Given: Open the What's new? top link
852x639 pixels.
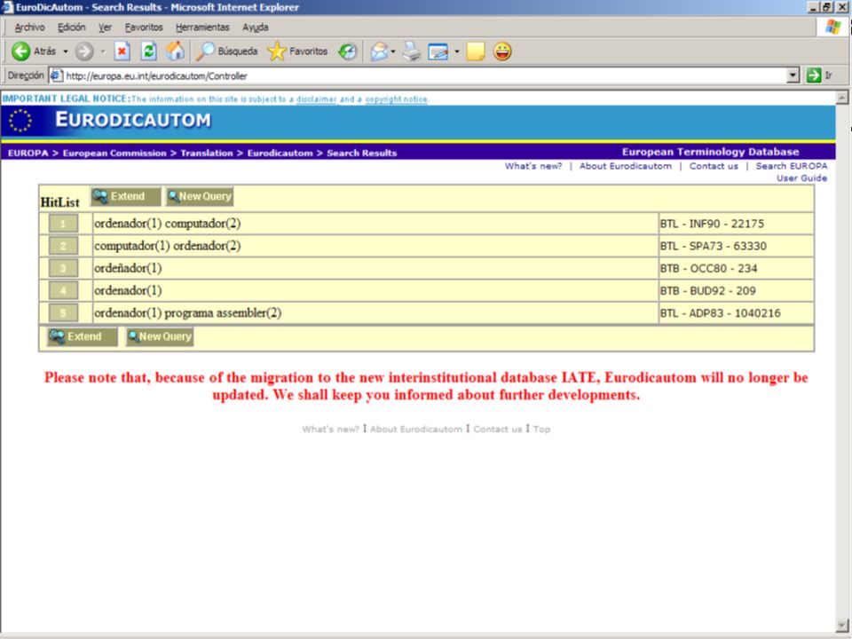Looking at the screenshot, I should pos(533,166).
